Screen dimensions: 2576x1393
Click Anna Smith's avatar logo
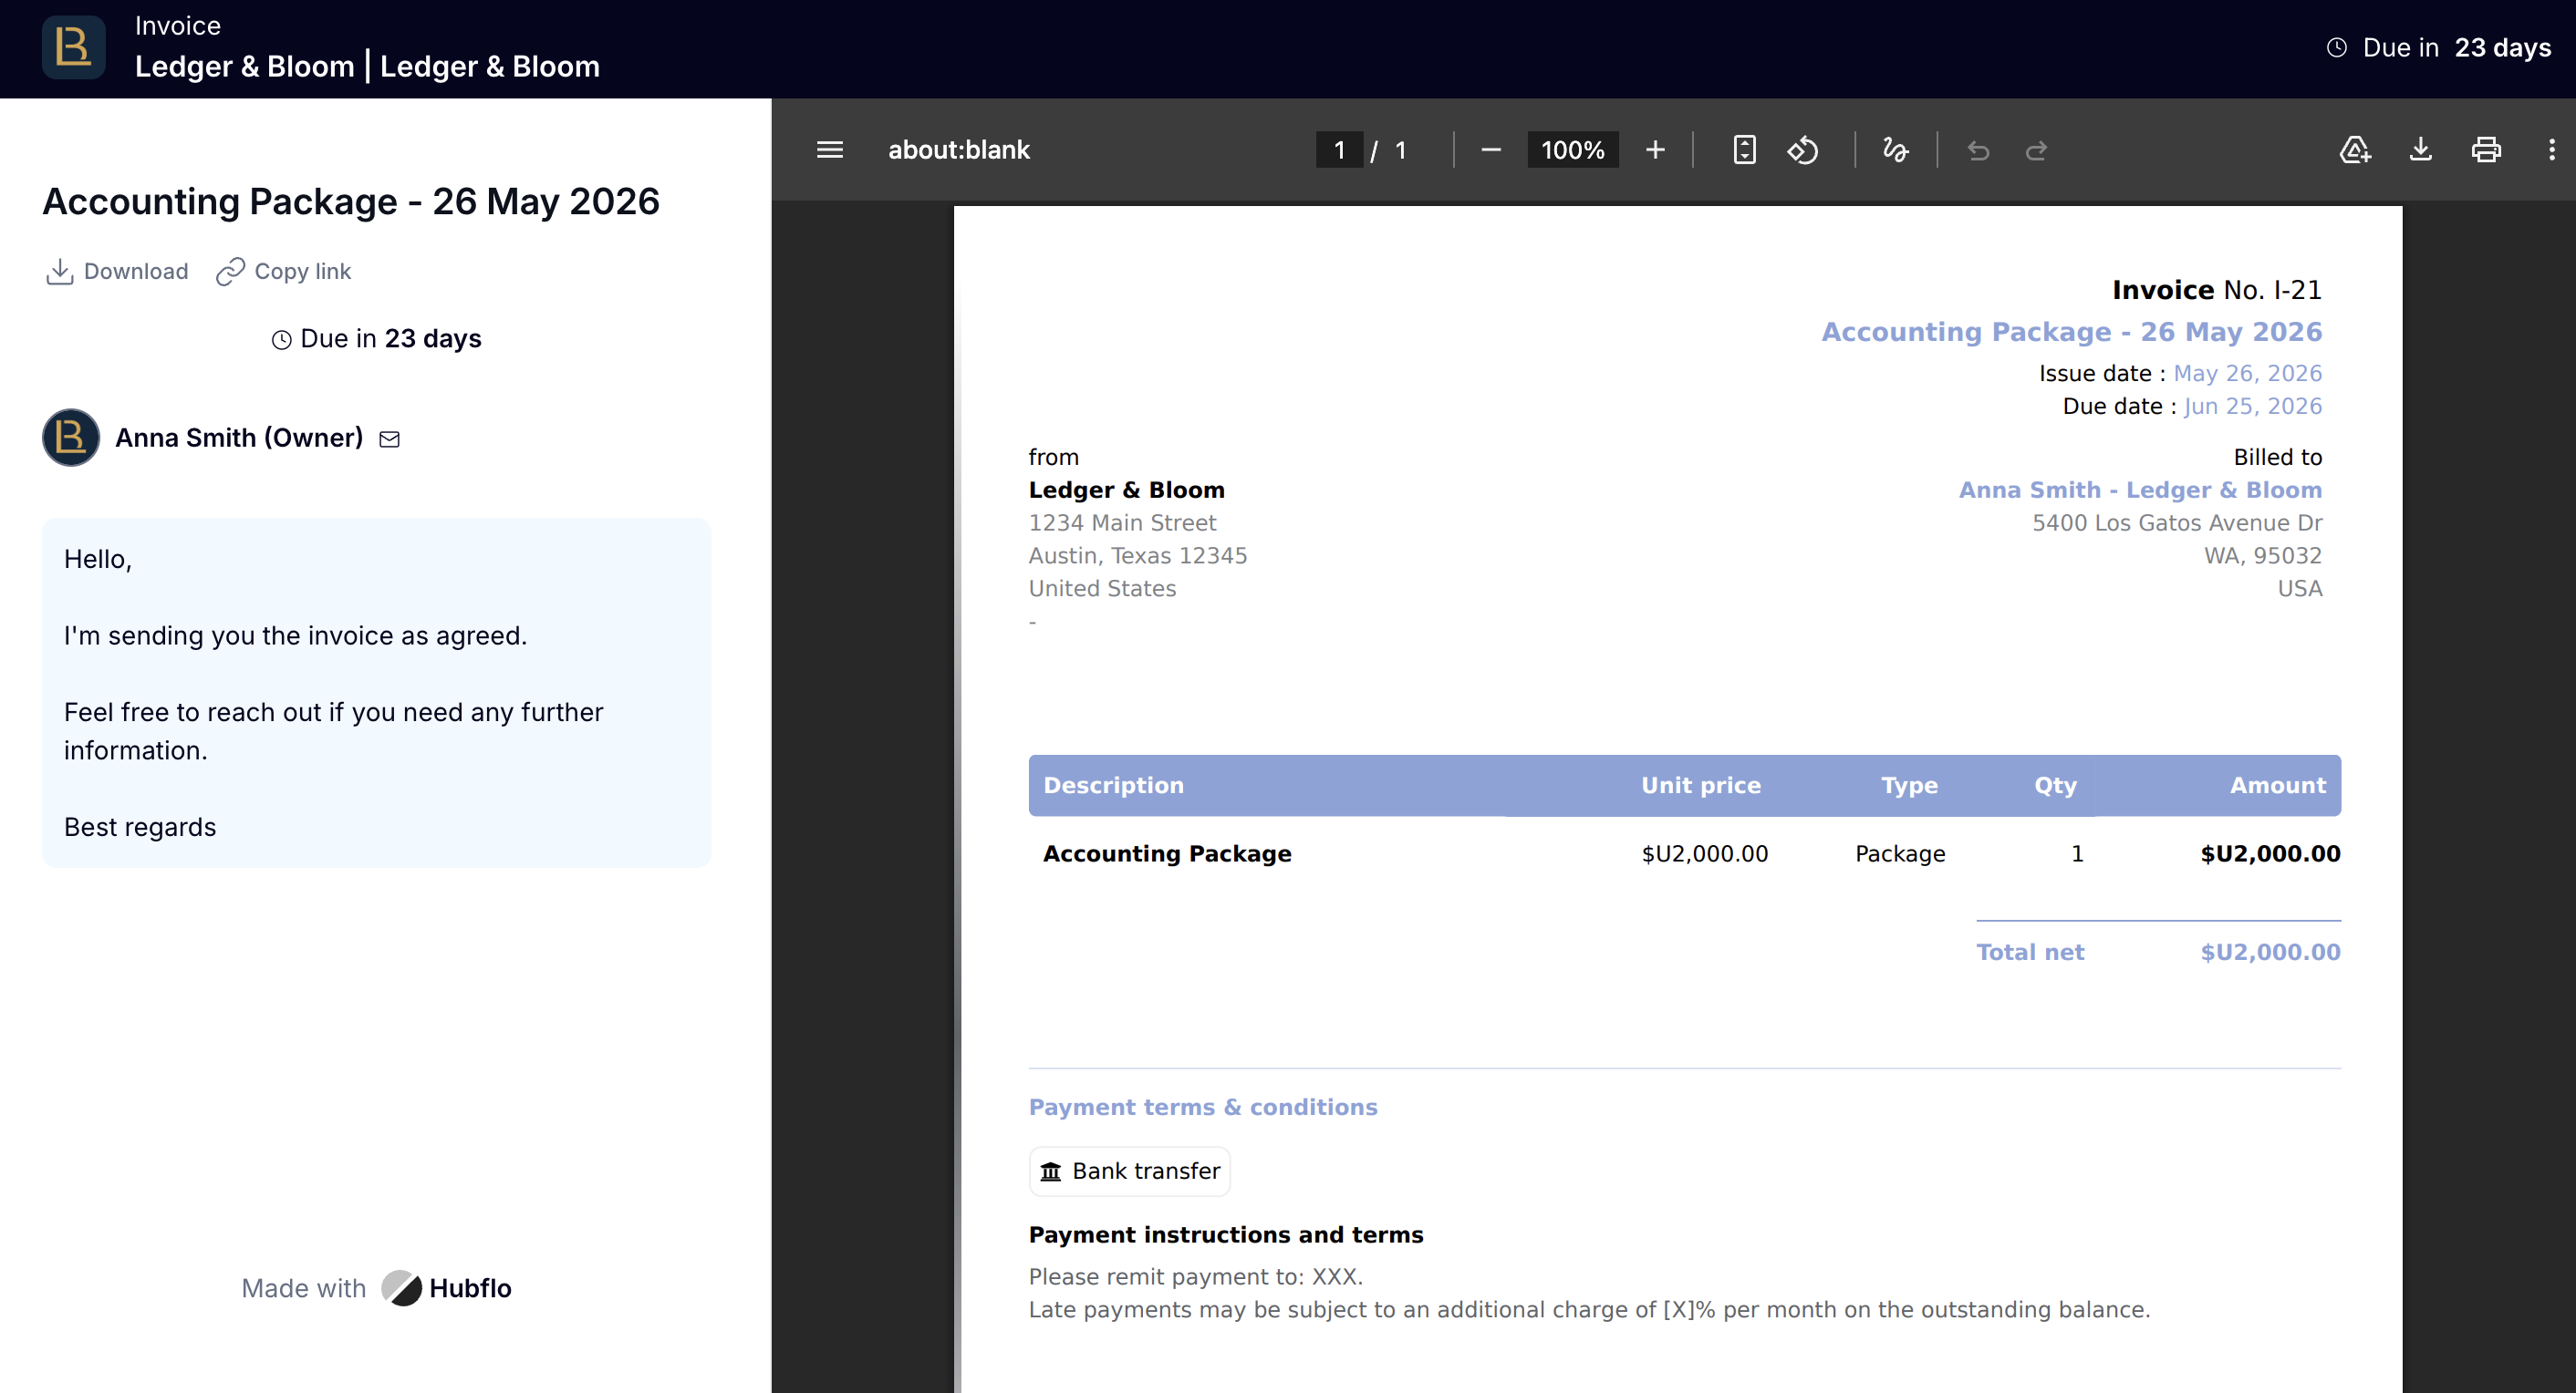point(71,437)
